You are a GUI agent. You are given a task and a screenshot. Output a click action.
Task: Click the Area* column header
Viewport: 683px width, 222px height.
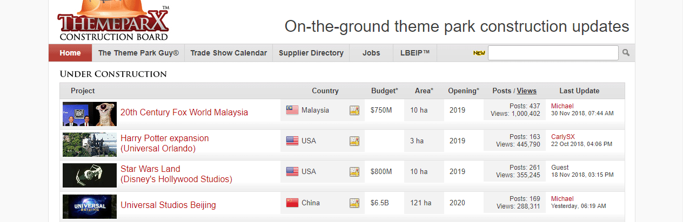pyautogui.click(x=424, y=91)
